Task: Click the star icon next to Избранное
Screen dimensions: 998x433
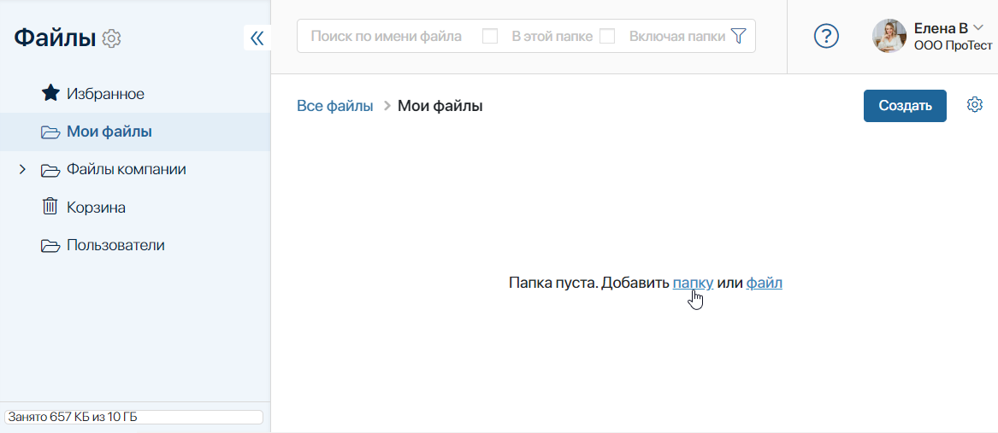Action: tap(50, 94)
